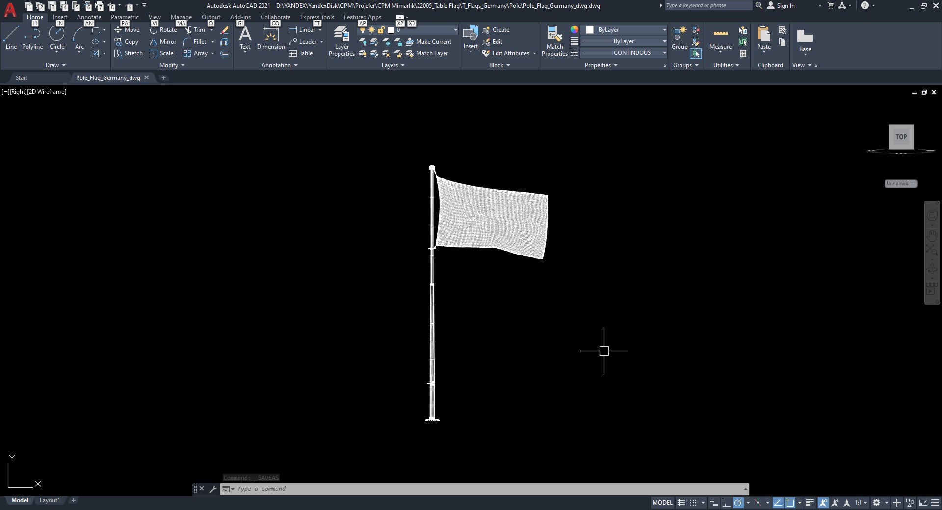Click the Sign In button
942x510 pixels.
[781, 6]
